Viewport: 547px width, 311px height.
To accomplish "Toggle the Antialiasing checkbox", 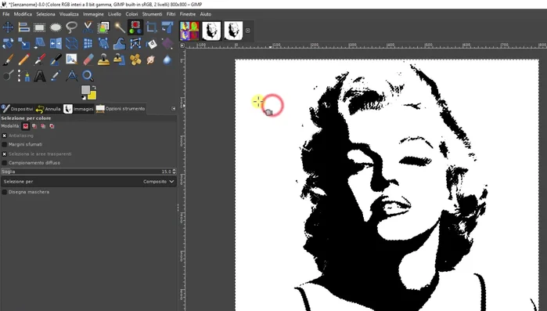I will tap(5, 136).
